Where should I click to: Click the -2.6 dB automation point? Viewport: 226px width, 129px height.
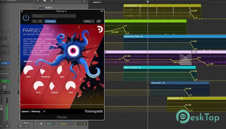click(x=190, y=12)
